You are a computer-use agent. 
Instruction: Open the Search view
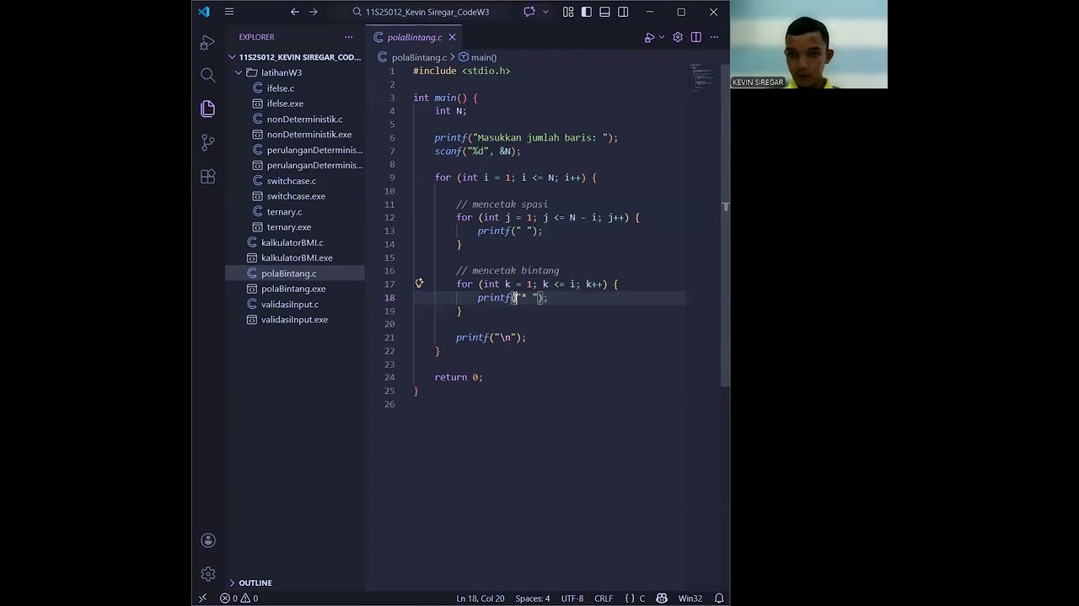point(208,75)
